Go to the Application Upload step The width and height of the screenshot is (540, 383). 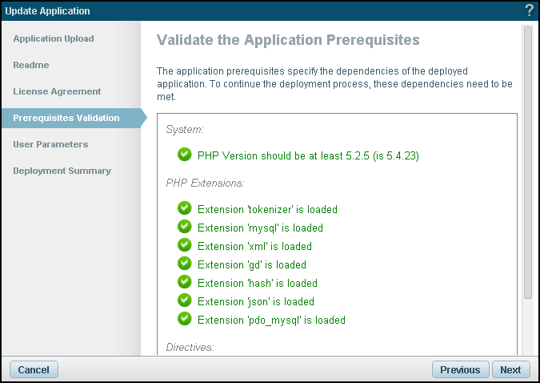pos(54,38)
